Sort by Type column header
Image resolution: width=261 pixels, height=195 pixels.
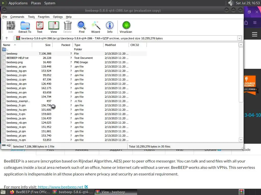tap(88, 45)
